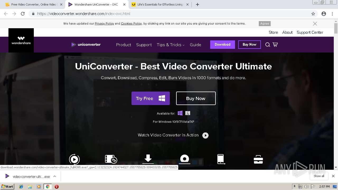Open the shopping cart icon
This screenshot has height=190, width=338.
(x=275, y=45)
